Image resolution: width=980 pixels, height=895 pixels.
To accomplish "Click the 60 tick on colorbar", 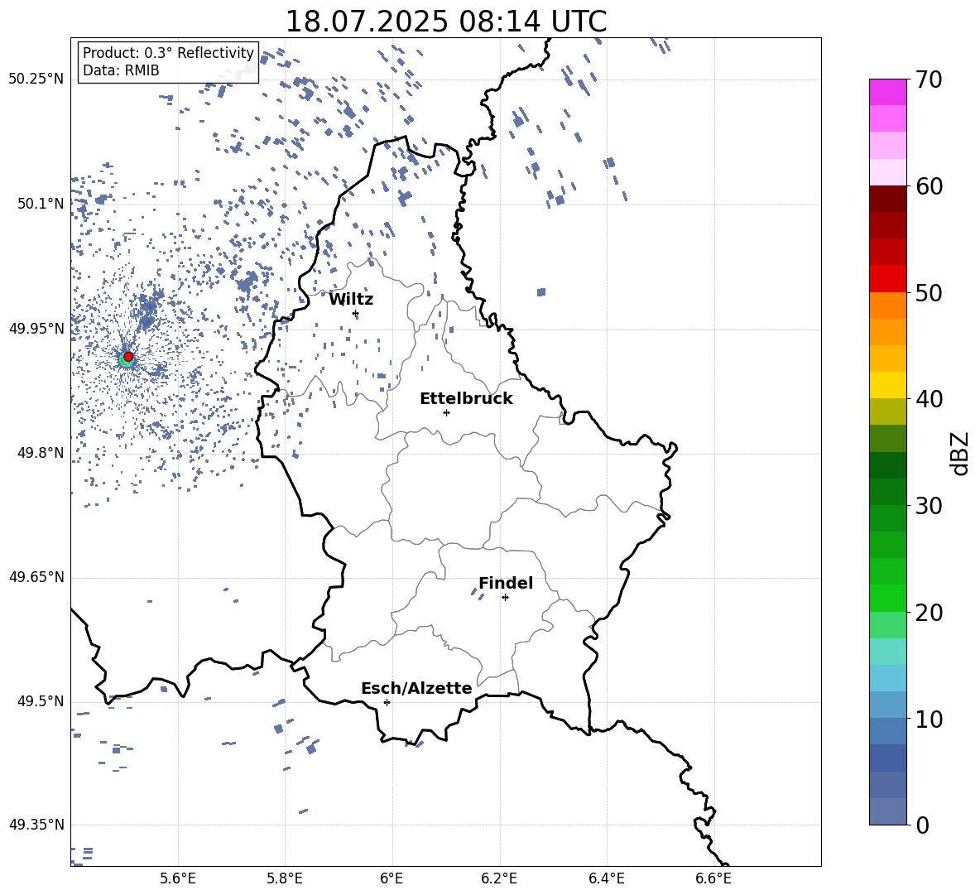I will [x=929, y=186].
